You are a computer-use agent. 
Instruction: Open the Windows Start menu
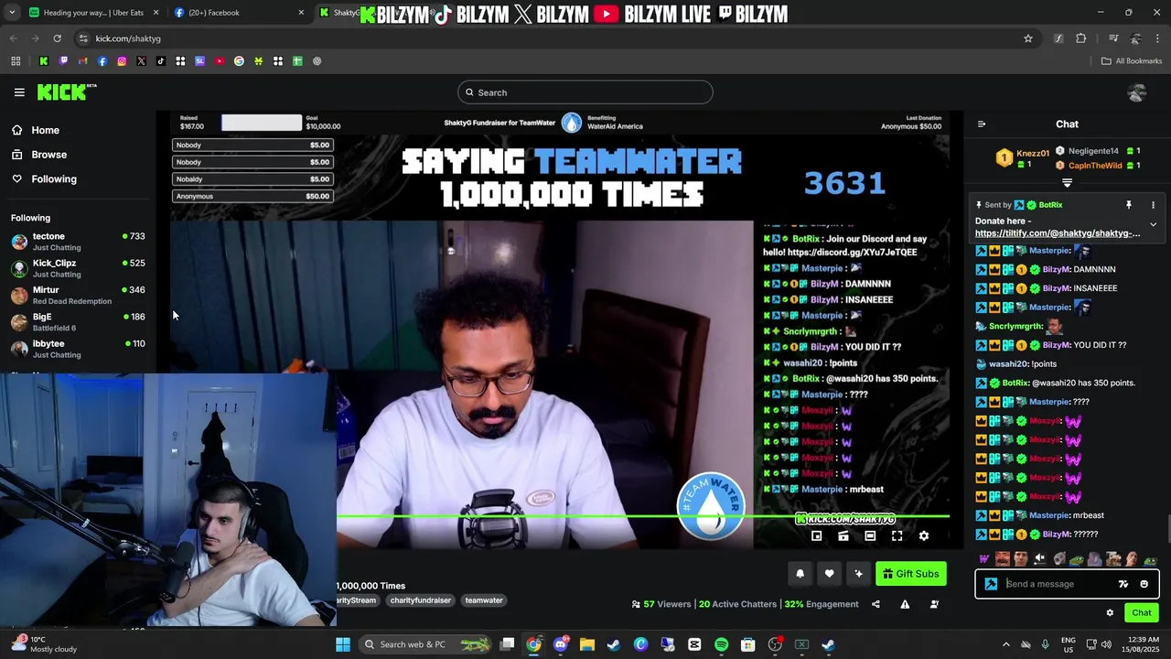[x=343, y=644]
